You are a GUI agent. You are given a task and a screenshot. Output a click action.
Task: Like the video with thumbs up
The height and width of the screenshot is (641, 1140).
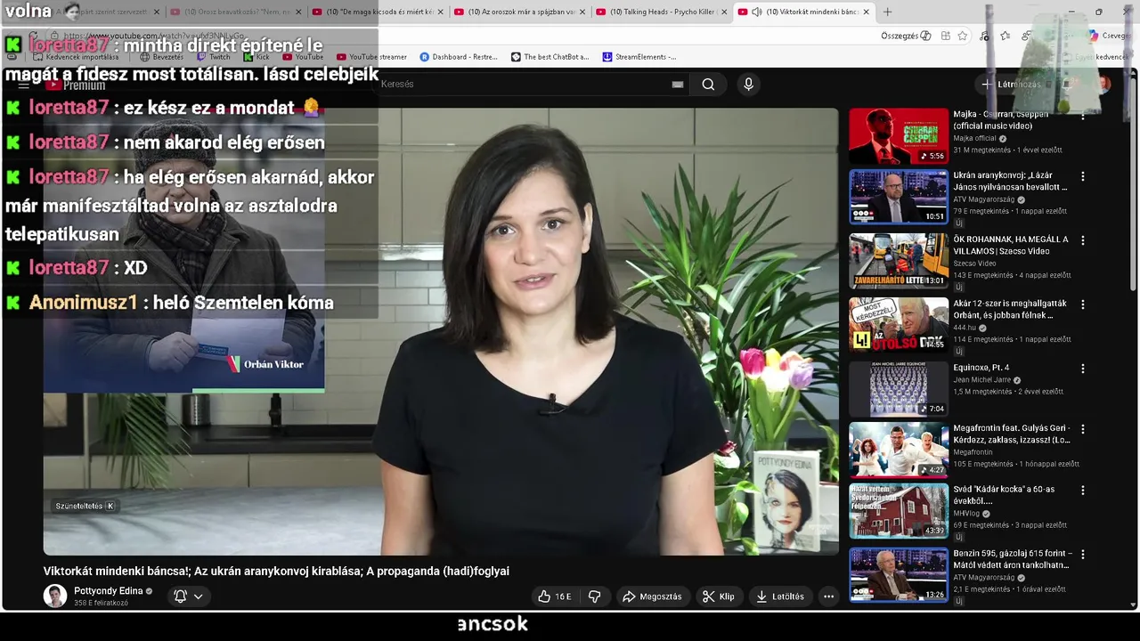point(553,596)
